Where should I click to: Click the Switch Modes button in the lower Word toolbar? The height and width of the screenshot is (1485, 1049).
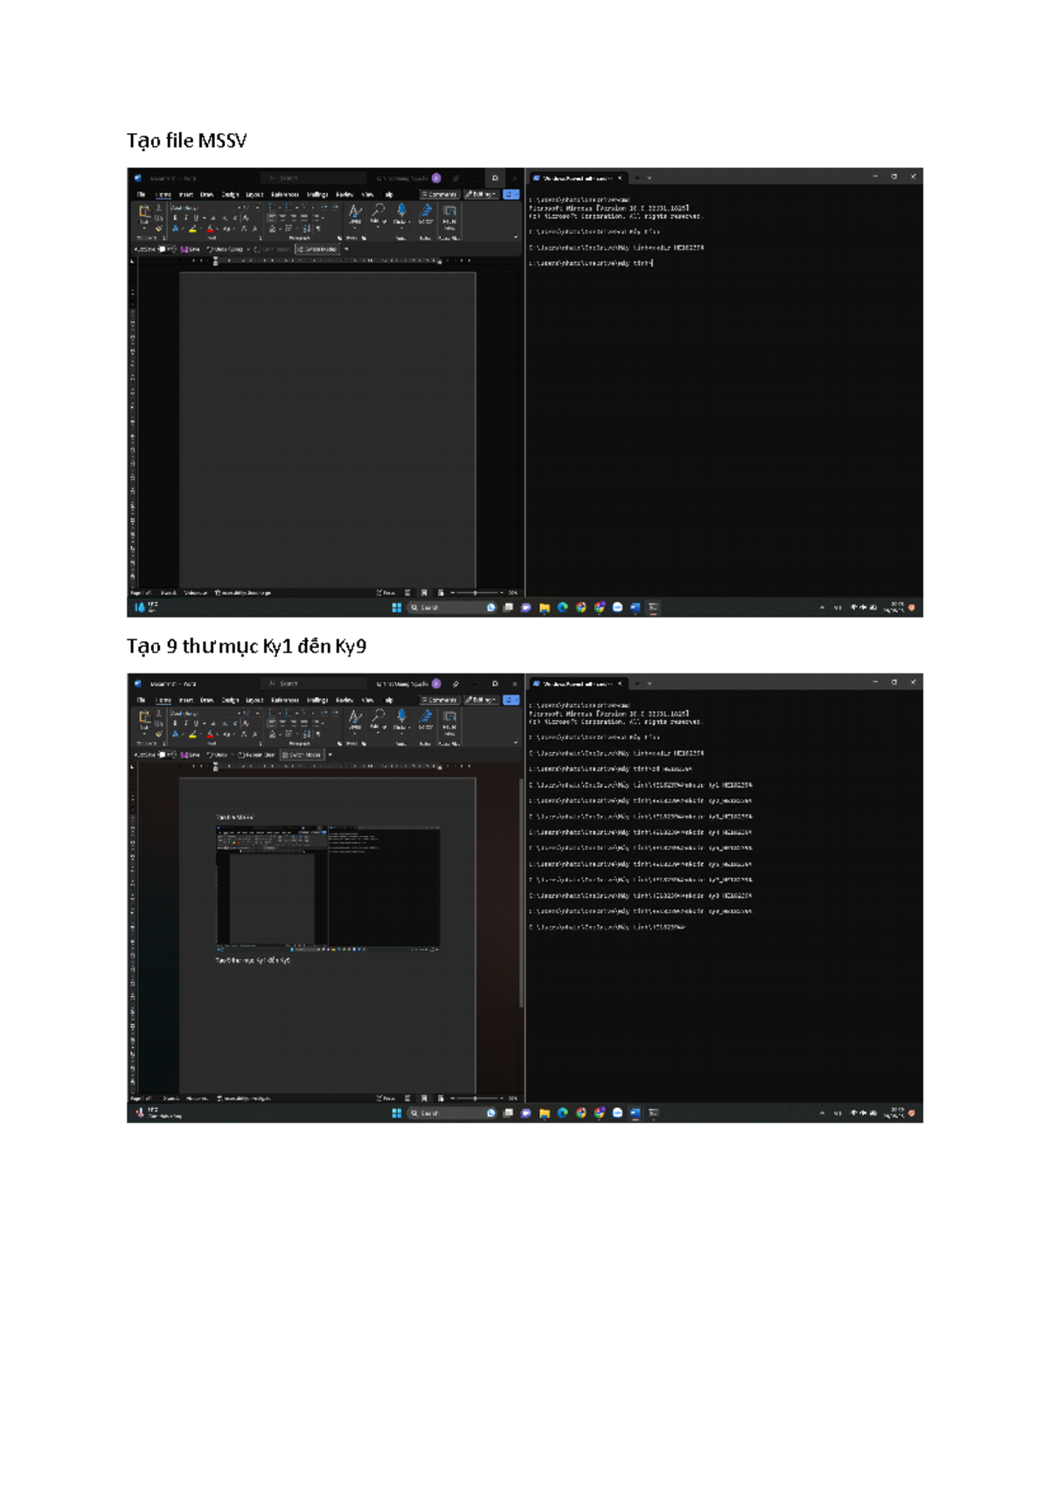[302, 755]
